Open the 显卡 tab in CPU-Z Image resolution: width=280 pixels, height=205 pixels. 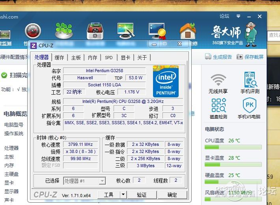125,58
